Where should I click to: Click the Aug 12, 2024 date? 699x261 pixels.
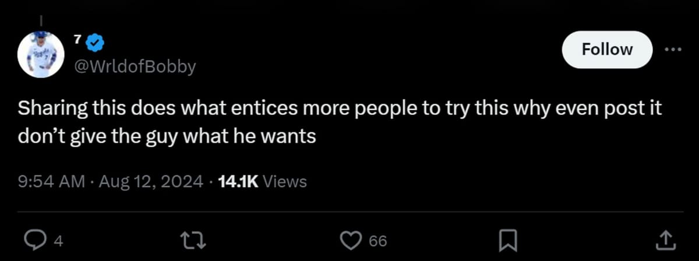tap(150, 181)
